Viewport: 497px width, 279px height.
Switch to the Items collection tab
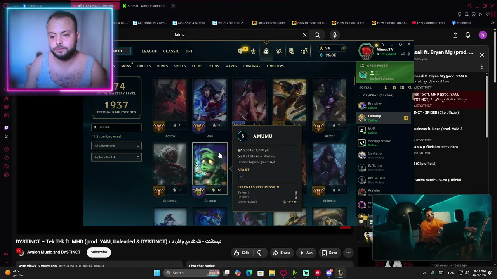197,66
